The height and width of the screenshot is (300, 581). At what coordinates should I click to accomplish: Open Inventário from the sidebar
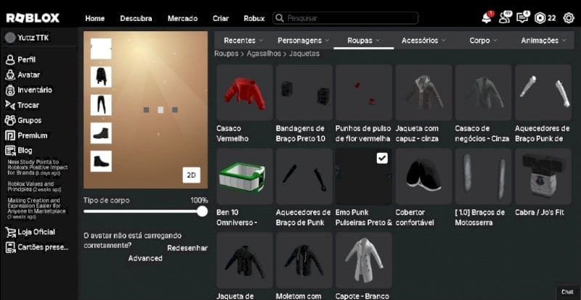tap(29, 90)
